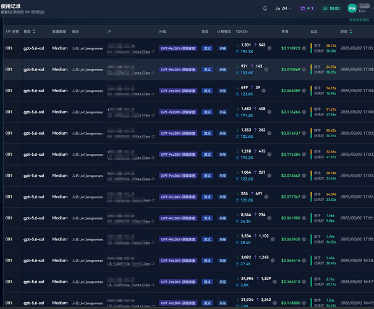Click the API key column header
The image size is (374, 309).
(x=12, y=32)
